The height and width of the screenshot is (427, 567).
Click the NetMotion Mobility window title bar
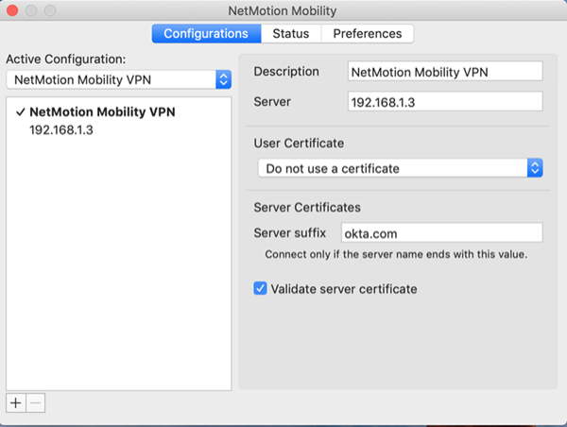283,12
